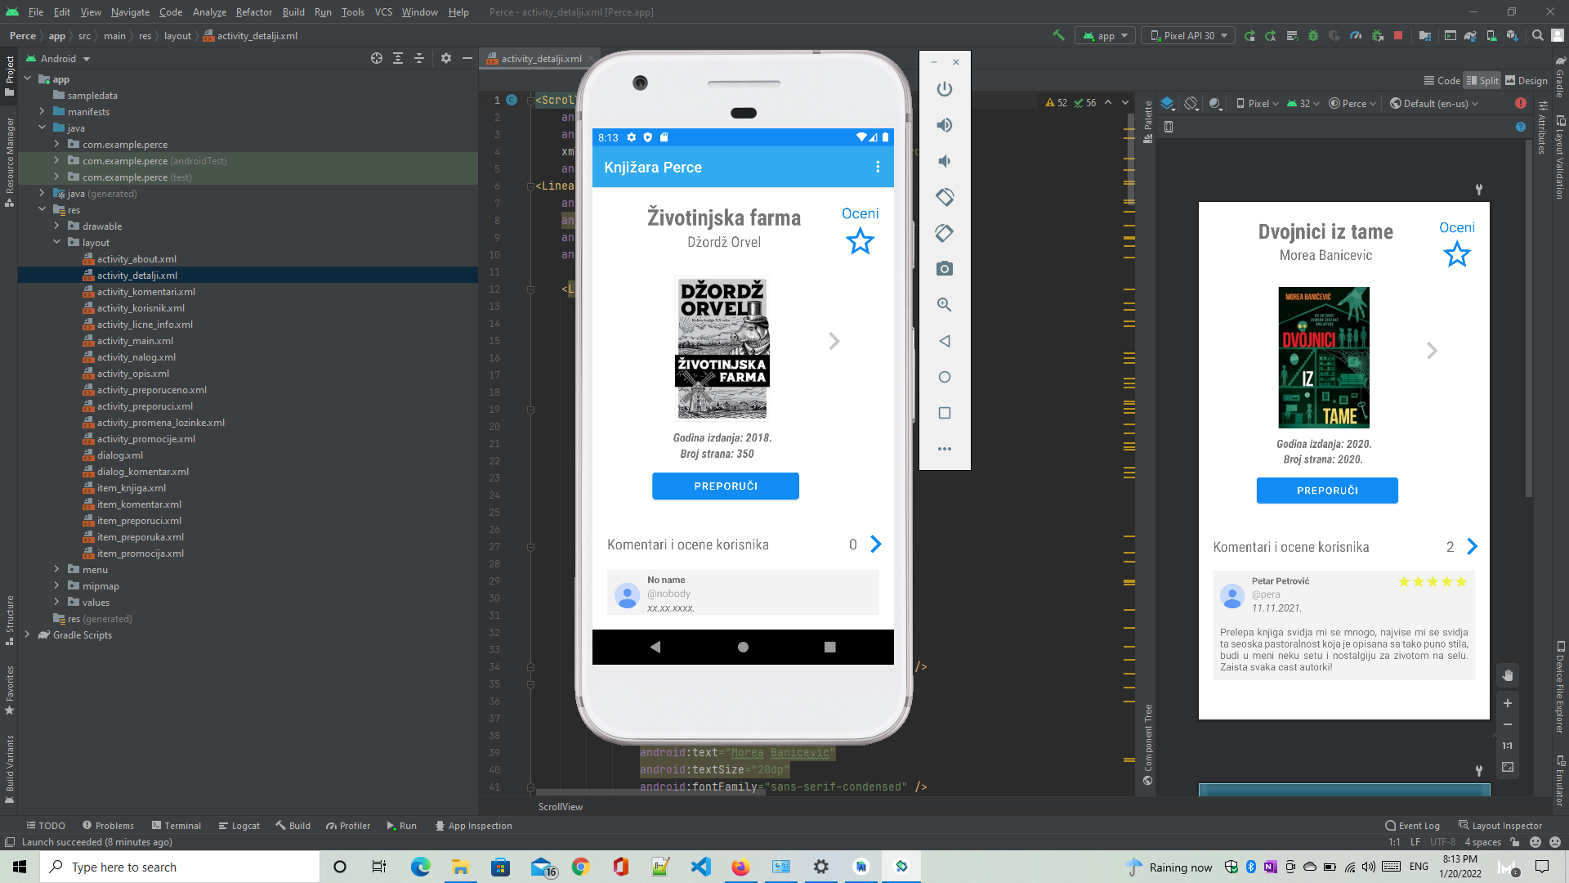The image size is (1569, 883).
Task: Debug the app using the bug icon
Action: 1313,36
